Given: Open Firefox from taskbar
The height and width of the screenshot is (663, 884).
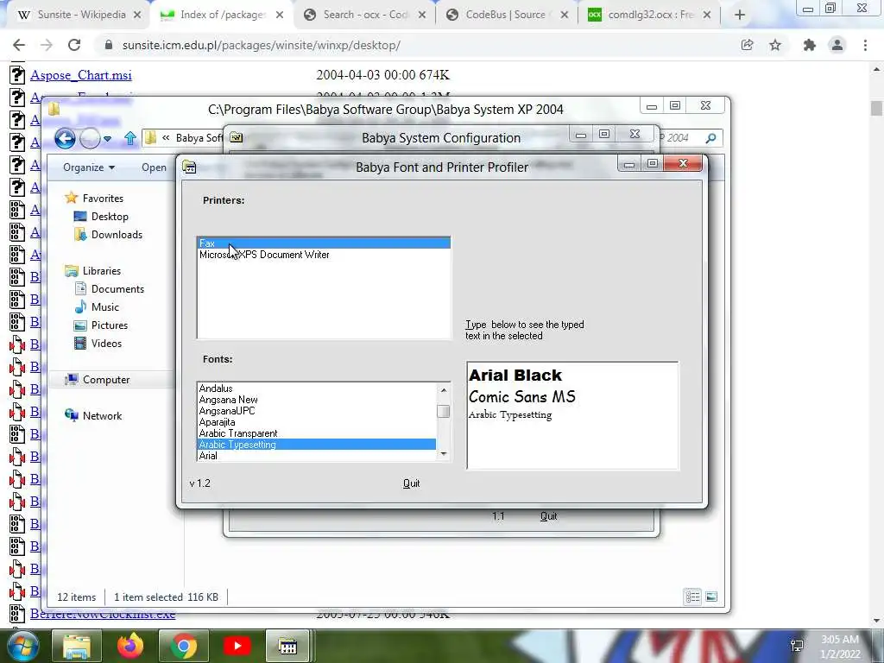Looking at the screenshot, I should click(129, 646).
